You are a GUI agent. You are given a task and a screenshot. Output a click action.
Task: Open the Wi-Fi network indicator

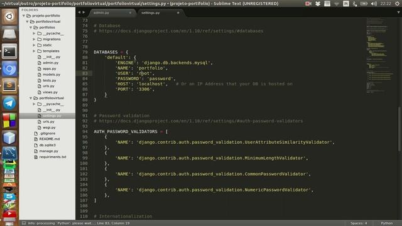(337, 4)
